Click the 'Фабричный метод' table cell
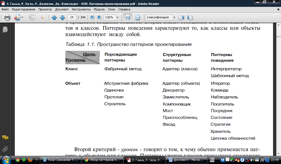The height and width of the screenshot is (164, 281). (123, 69)
